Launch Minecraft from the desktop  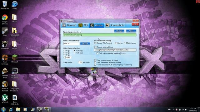15,58
